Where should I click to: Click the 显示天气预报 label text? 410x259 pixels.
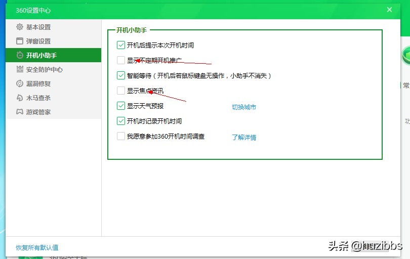point(145,106)
